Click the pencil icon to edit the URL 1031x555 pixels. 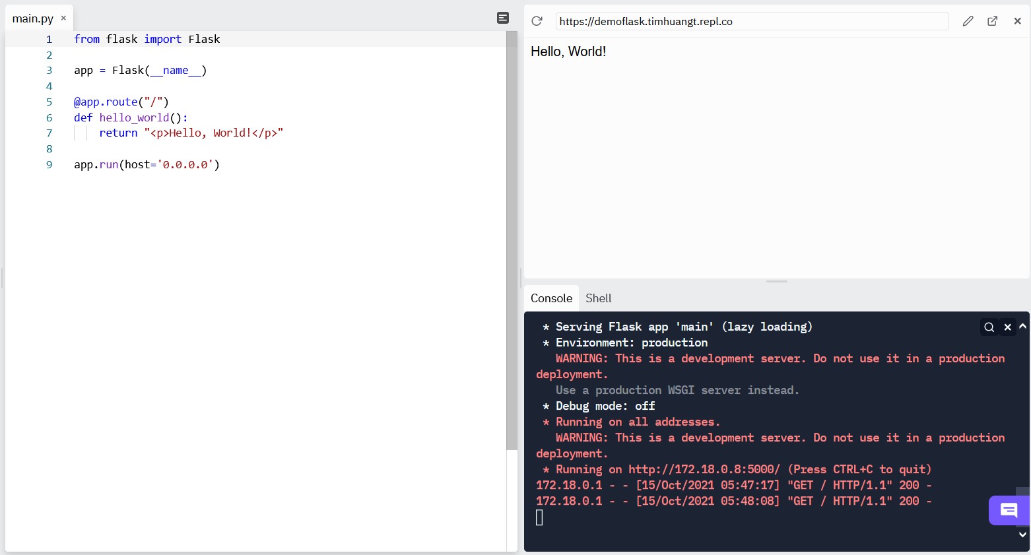tap(968, 21)
